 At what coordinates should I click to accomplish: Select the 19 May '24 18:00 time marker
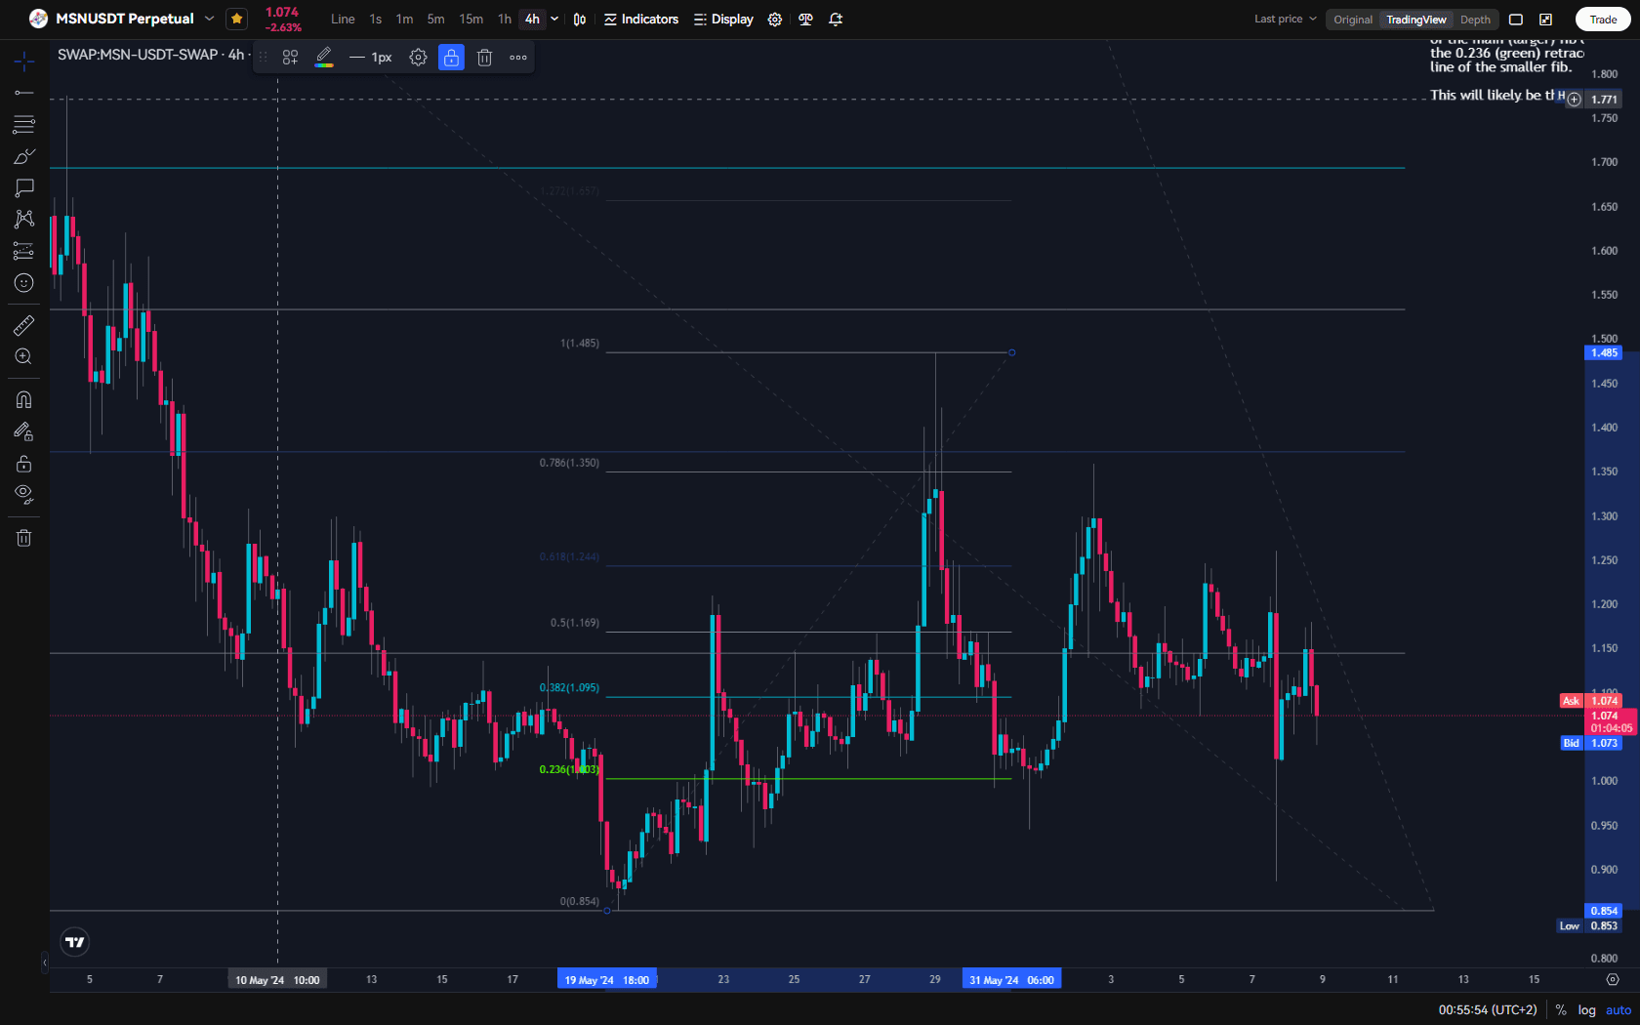(607, 980)
